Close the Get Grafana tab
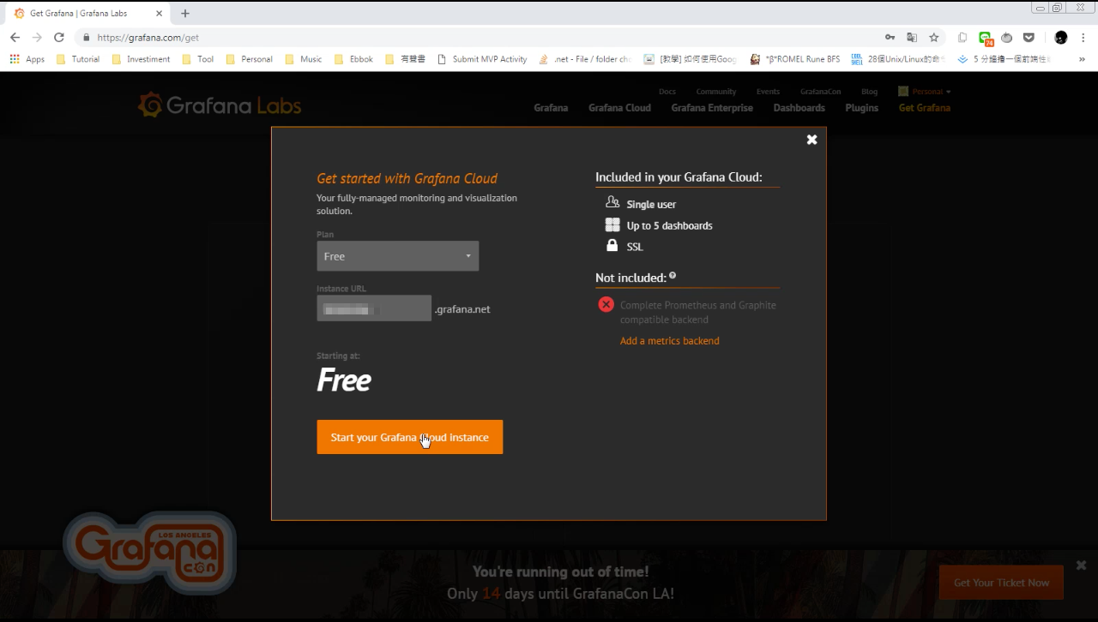Screen dimensions: 1098x622 (159, 13)
